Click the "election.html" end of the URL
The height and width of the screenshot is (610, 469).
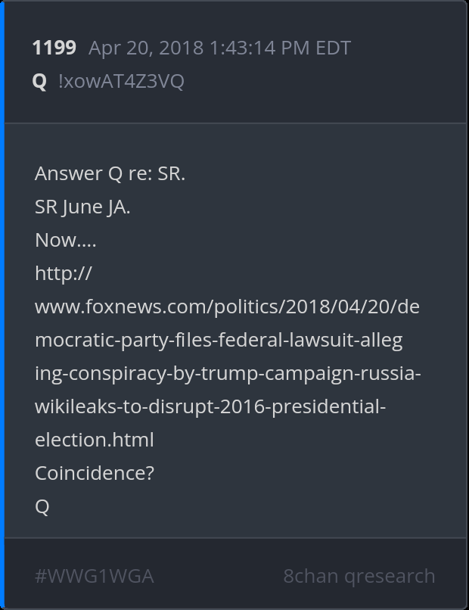[94, 440]
